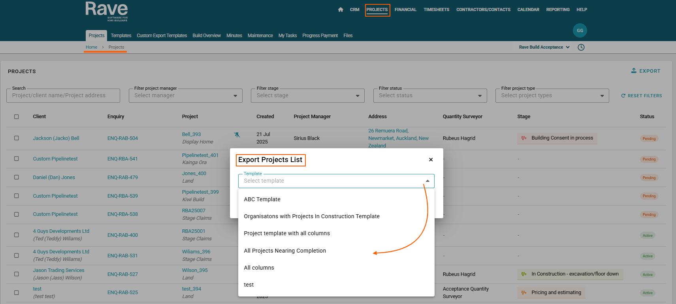Choose All Projects Nearing Completion option
Image resolution: width=676 pixels, height=304 pixels.
point(336,251)
